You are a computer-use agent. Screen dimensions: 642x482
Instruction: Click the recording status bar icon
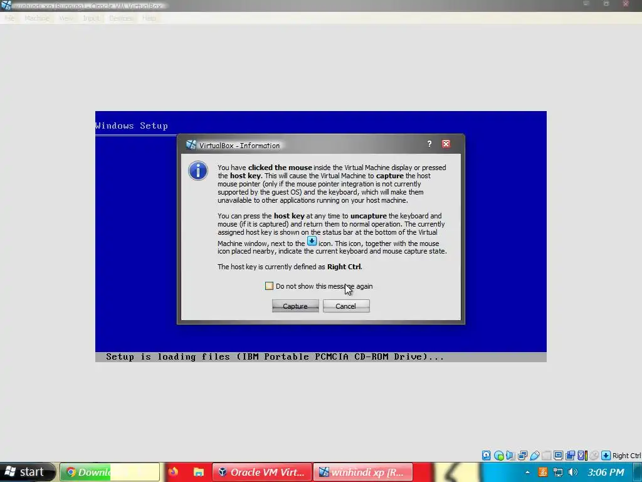click(x=570, y=456)
